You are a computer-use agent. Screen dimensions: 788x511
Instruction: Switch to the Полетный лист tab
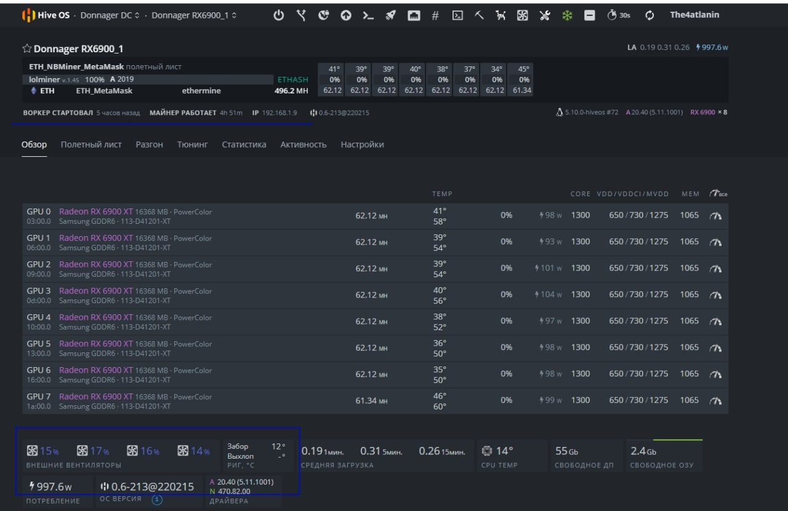click(x=91, y=145)
